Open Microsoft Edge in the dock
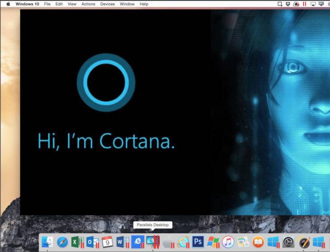This screenshot has width=330, height=252. click(138, 242)
